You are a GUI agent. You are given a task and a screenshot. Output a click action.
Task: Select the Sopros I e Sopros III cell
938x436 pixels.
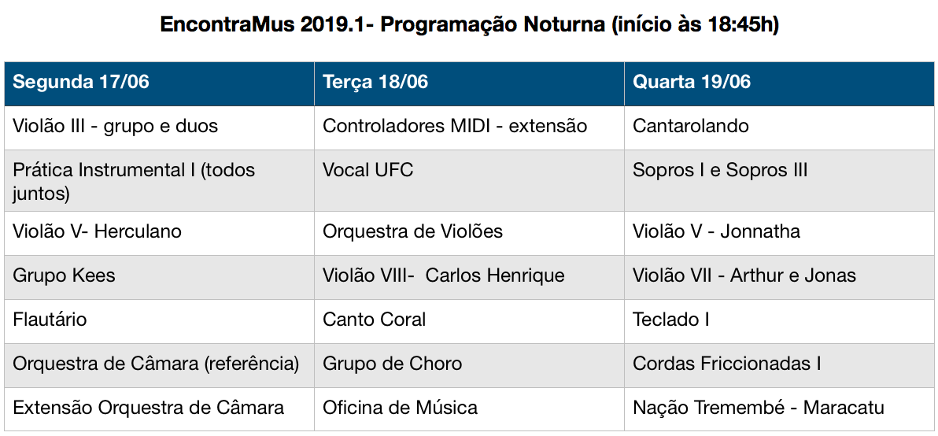pyautogui.click(x=779, y=180)
